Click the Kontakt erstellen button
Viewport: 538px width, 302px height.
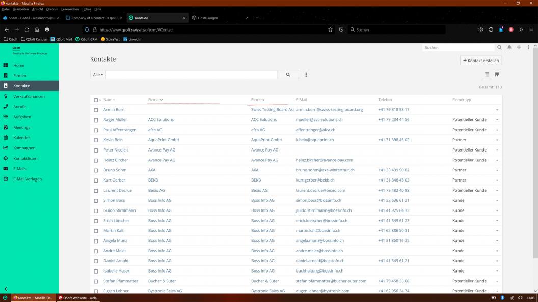click(481, 61)
